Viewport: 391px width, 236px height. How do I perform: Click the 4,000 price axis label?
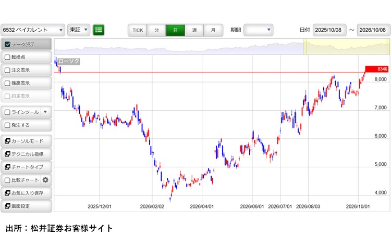click(x=381, y=193)
